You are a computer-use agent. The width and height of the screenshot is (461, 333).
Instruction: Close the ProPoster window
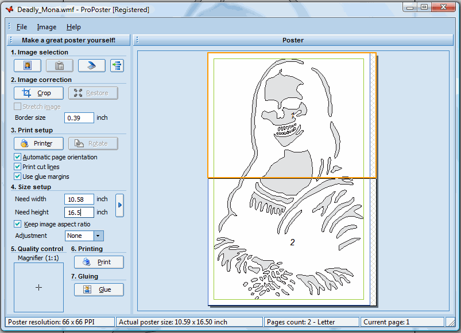tap(443, 7)
